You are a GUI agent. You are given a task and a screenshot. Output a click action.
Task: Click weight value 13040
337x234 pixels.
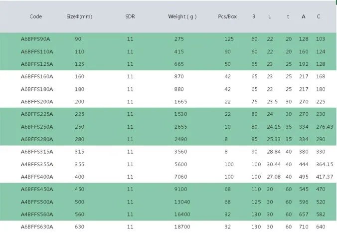[x=182, y=202]
